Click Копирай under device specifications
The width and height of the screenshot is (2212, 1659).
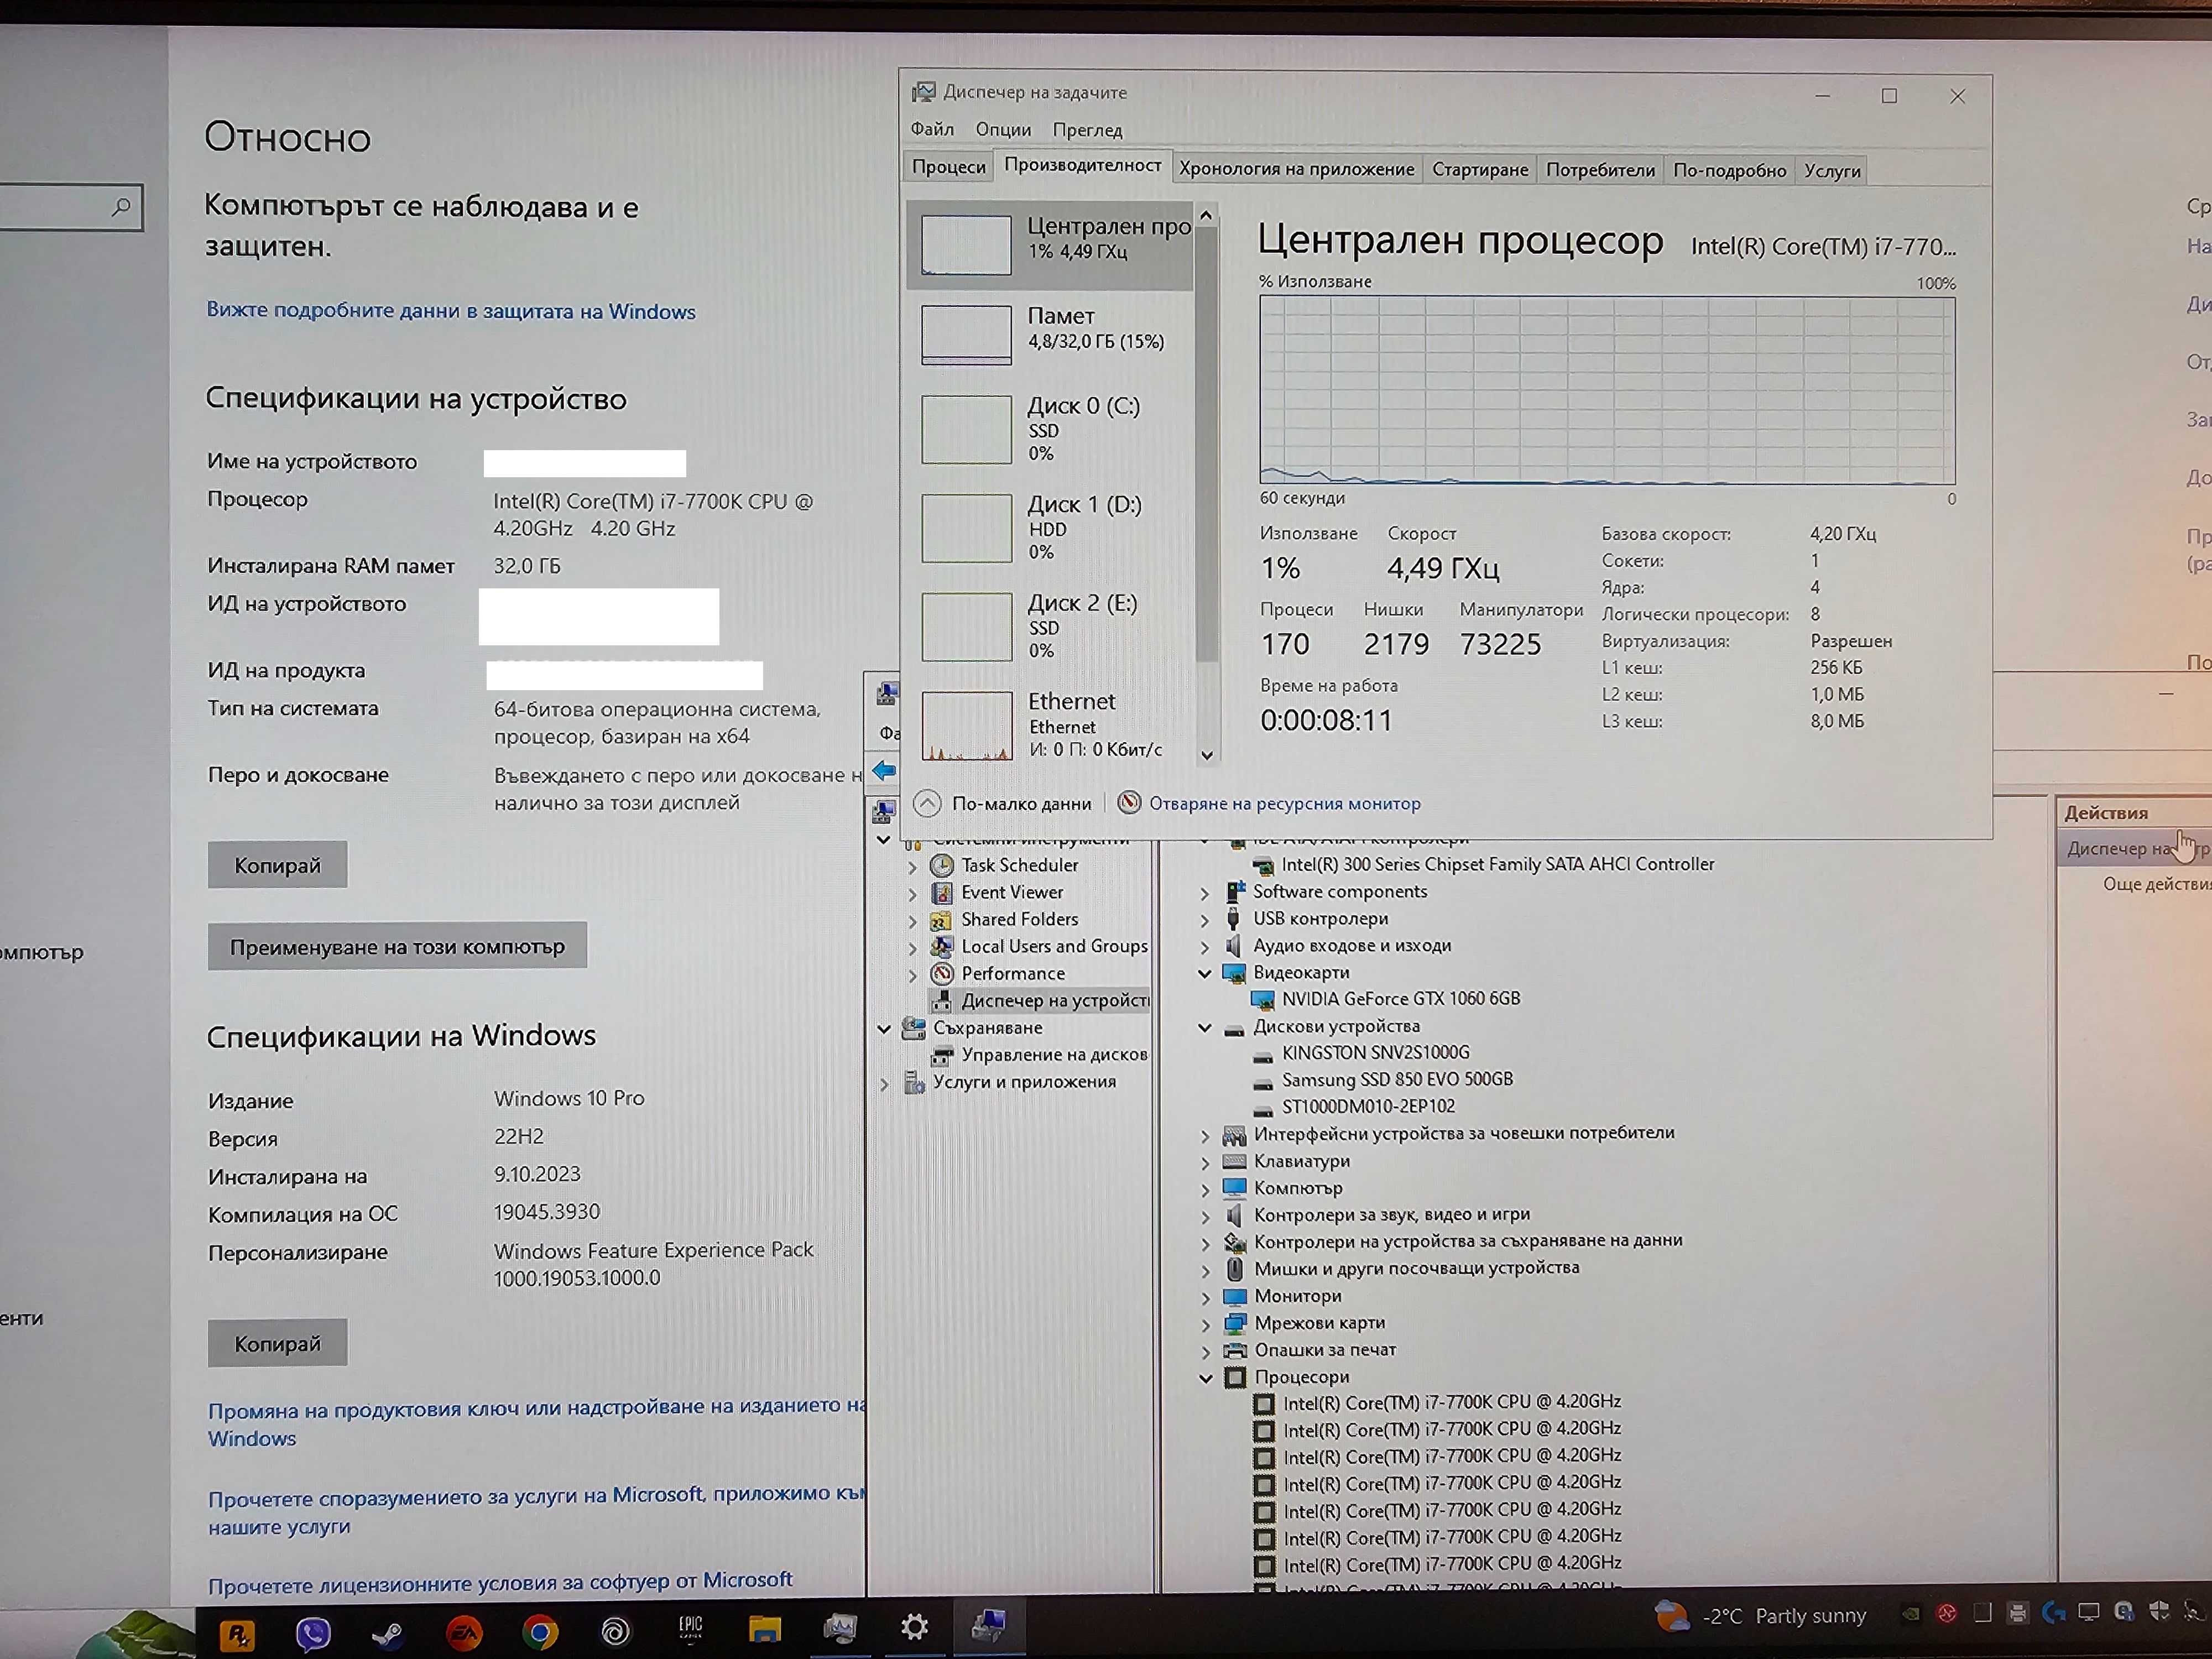point(278,865)
